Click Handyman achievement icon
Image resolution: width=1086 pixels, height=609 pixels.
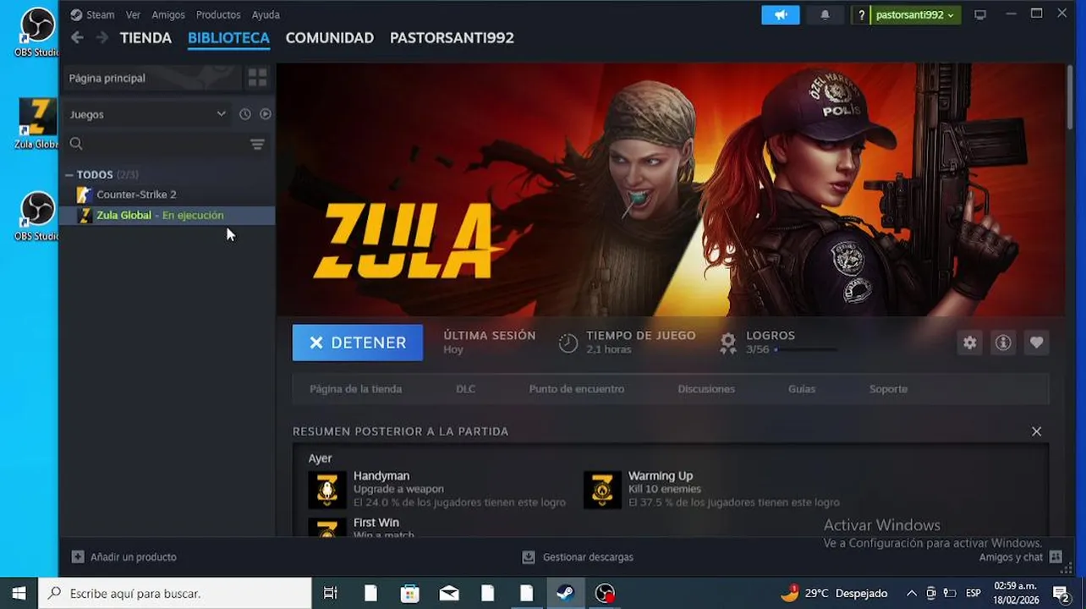coord(326,490)
